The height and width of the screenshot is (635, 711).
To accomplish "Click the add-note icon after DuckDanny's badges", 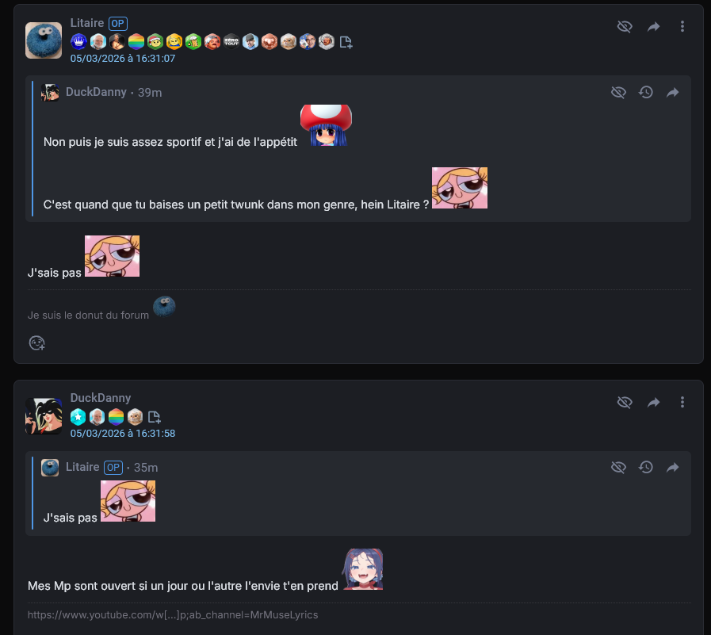I will tap(155, 417).
